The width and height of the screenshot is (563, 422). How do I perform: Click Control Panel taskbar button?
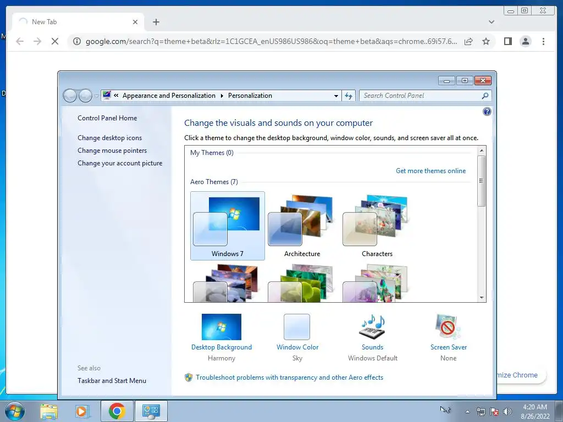coord(151,411)
